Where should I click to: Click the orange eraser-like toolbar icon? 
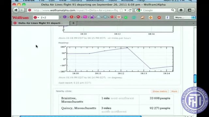pos(142,17)
